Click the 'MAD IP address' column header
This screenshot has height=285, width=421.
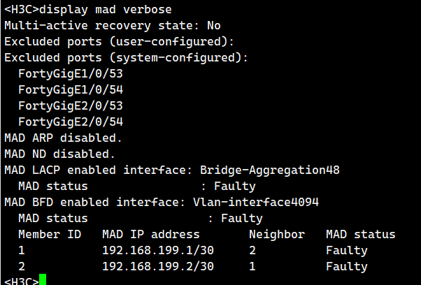click(150, 235)
